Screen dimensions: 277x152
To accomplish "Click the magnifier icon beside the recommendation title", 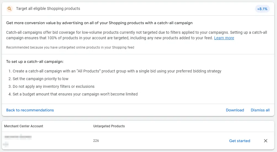I will pyautogui.click(x=9, y=9).
